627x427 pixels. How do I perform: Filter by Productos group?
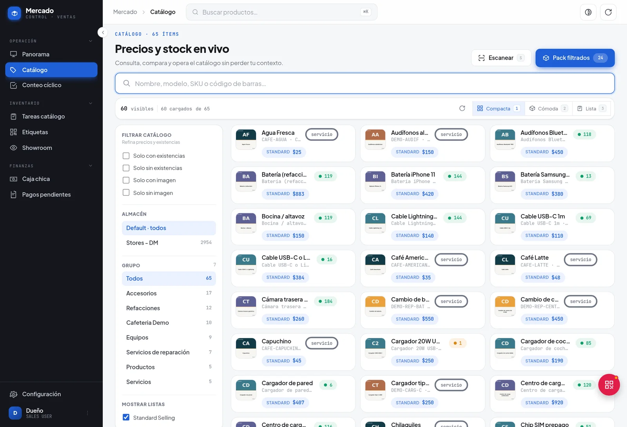click(x=169, y=367)
